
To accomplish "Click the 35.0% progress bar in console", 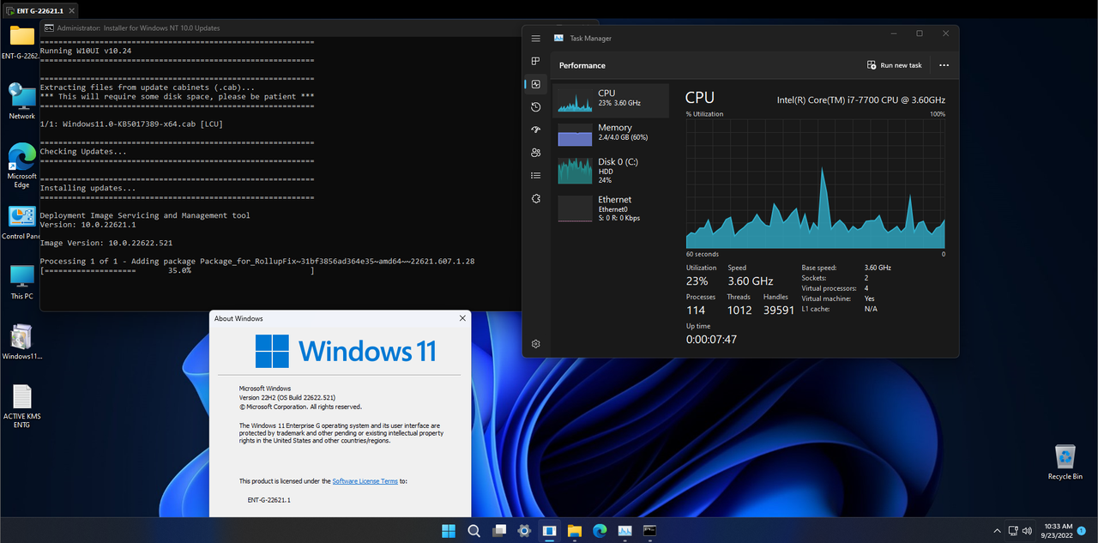I will (x=177, y=270).
